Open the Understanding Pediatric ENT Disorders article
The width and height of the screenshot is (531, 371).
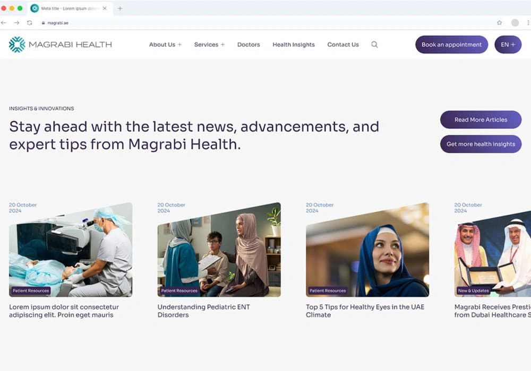tap(203, 311)
